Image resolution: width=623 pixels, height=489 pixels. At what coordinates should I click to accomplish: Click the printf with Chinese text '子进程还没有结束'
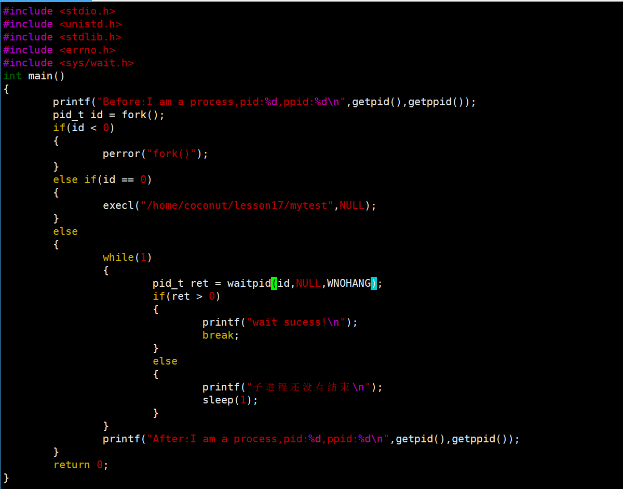click(x=292, y=387)
